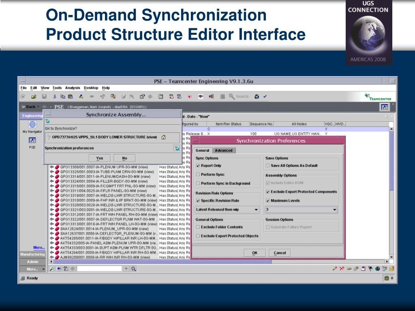Click the PSE window icon at header right
Screen dimensions: 415x311
tap(384, 107)
